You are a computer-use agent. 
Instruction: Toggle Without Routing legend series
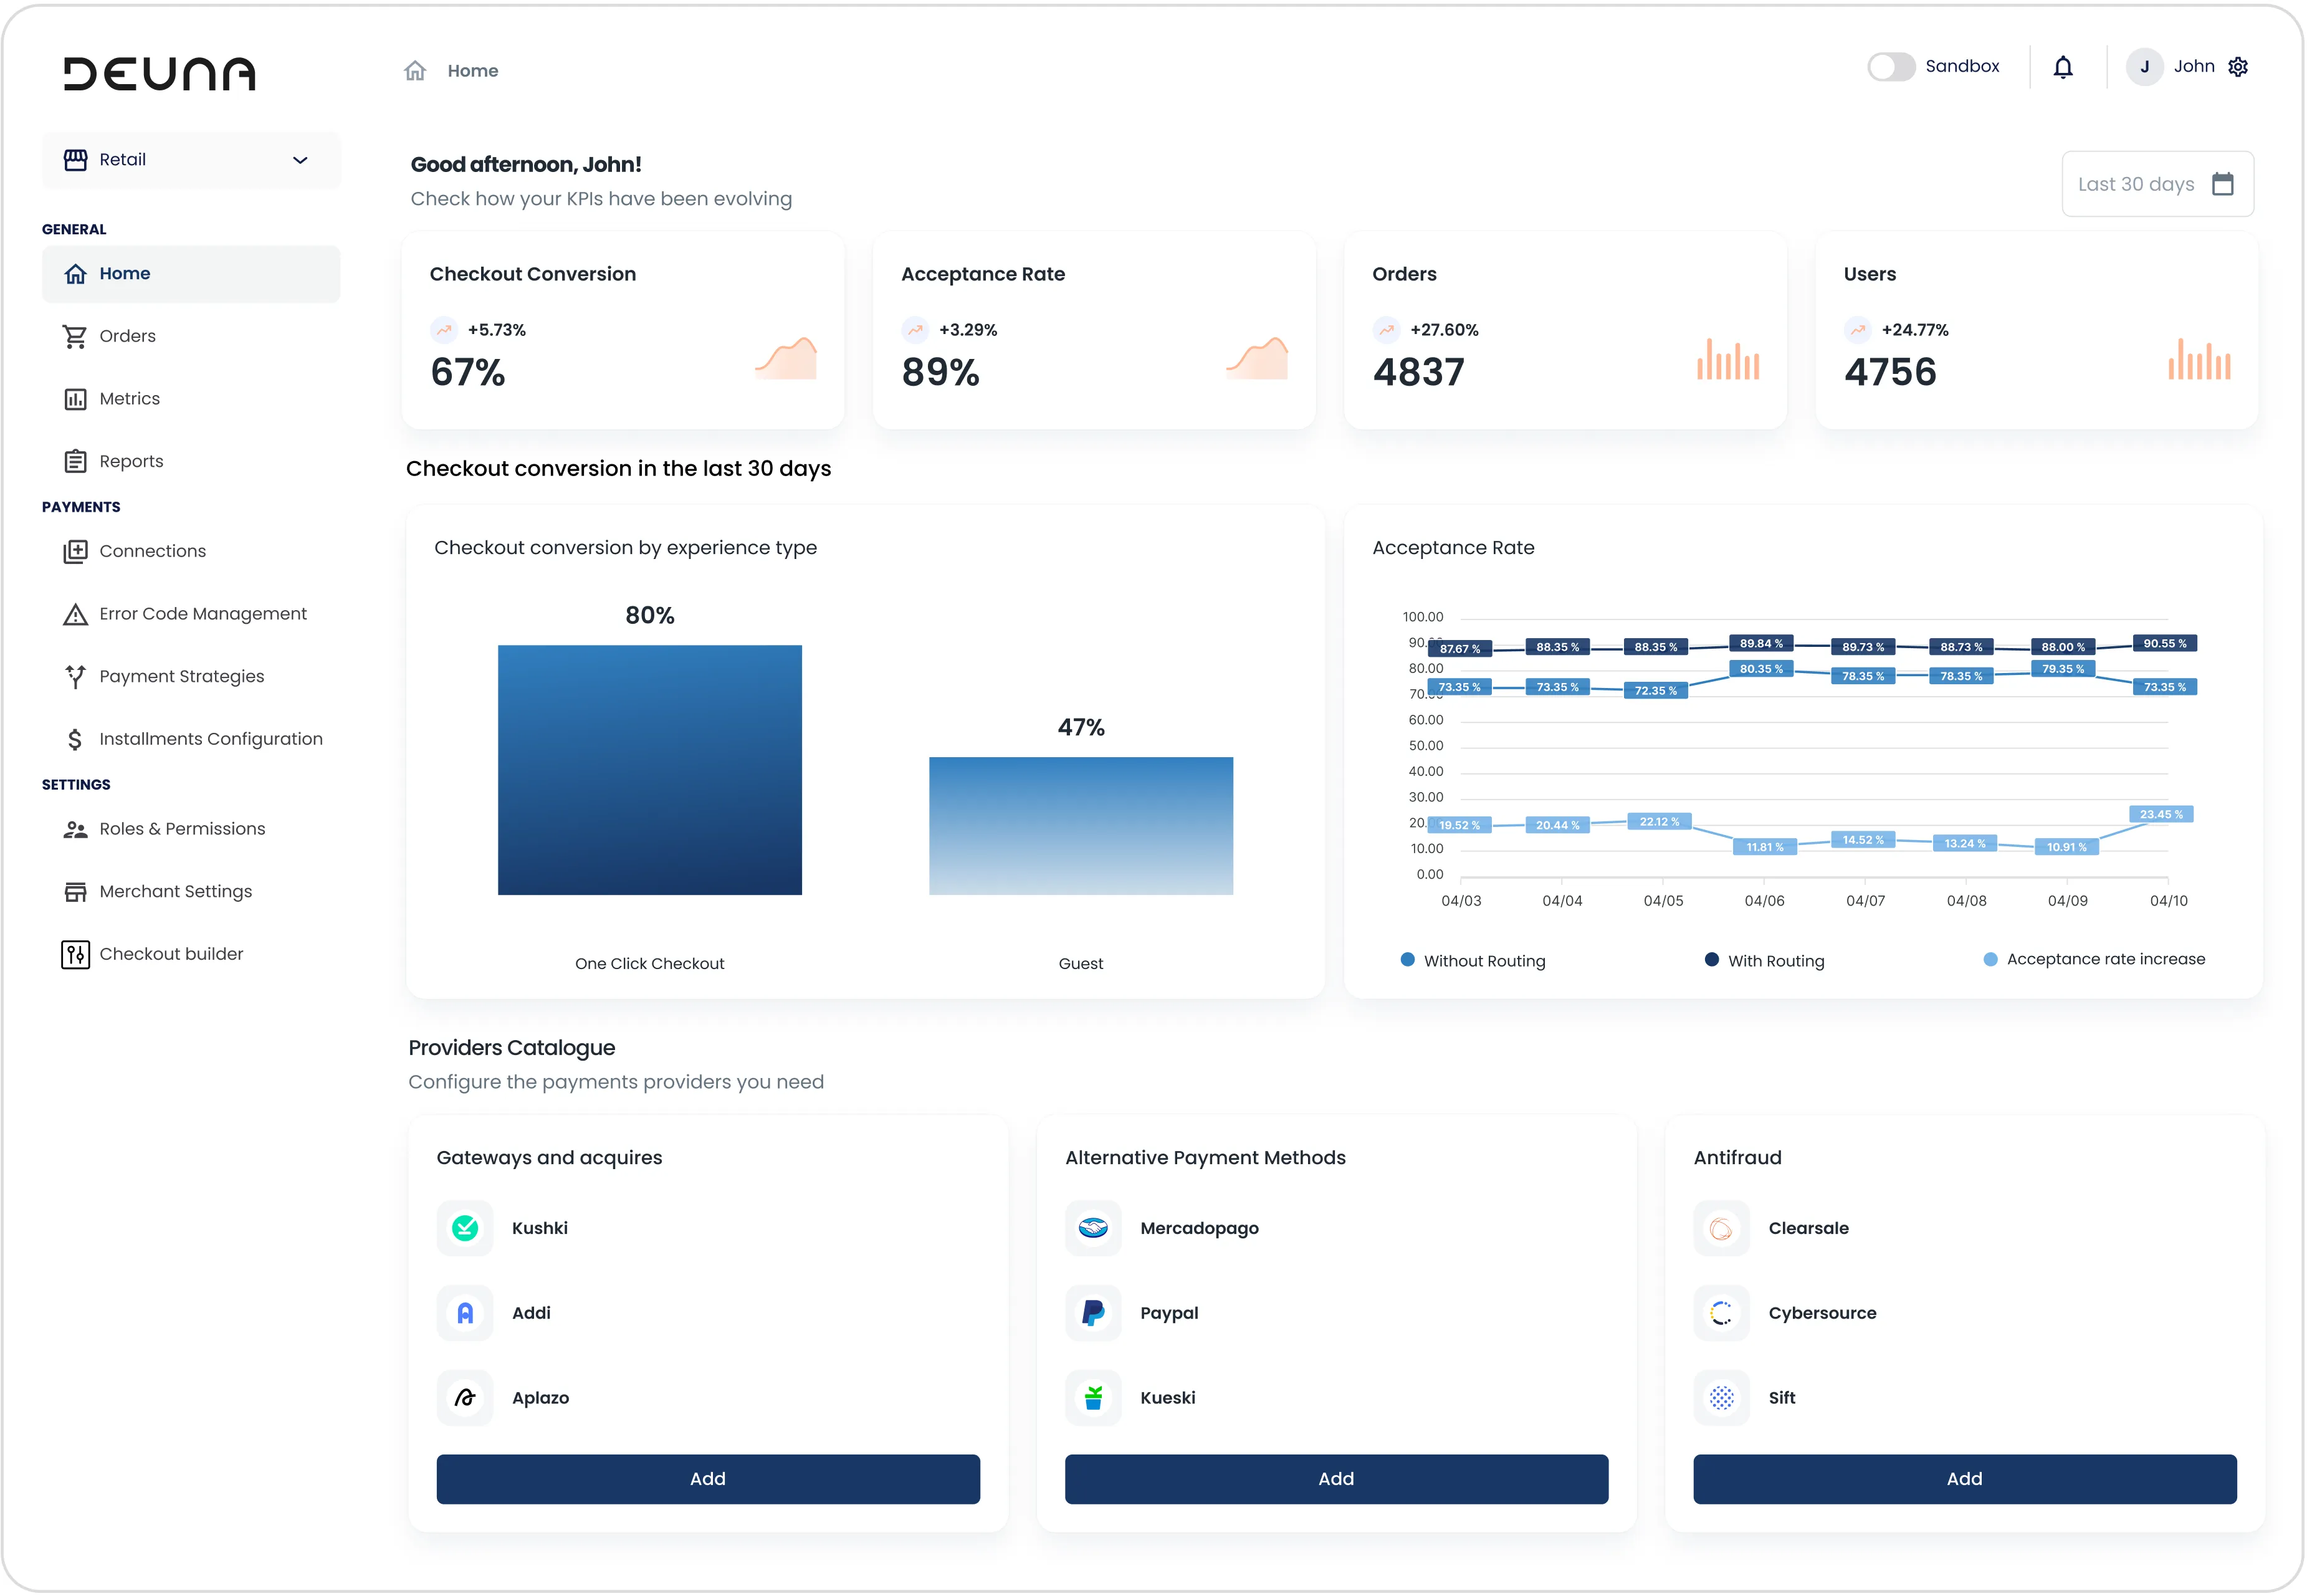coord(1473,961)
